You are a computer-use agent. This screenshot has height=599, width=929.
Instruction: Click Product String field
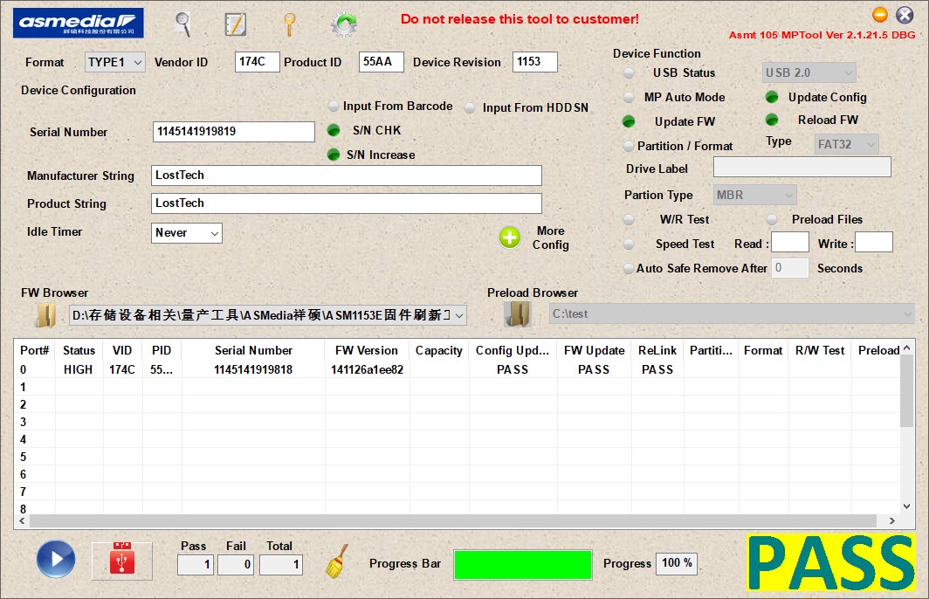point(346,203)
